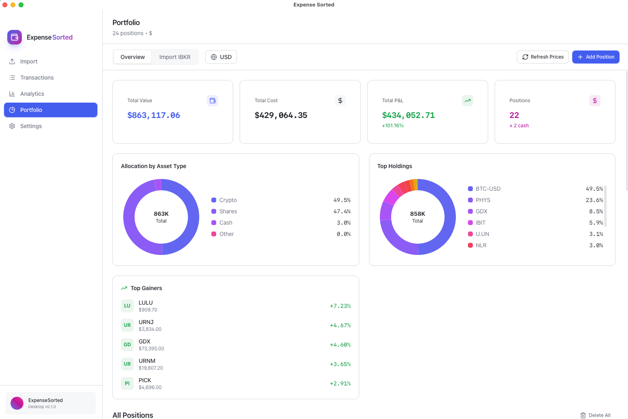
Task: Click the +7.23% value for LULU
Action: click(340, 306)
